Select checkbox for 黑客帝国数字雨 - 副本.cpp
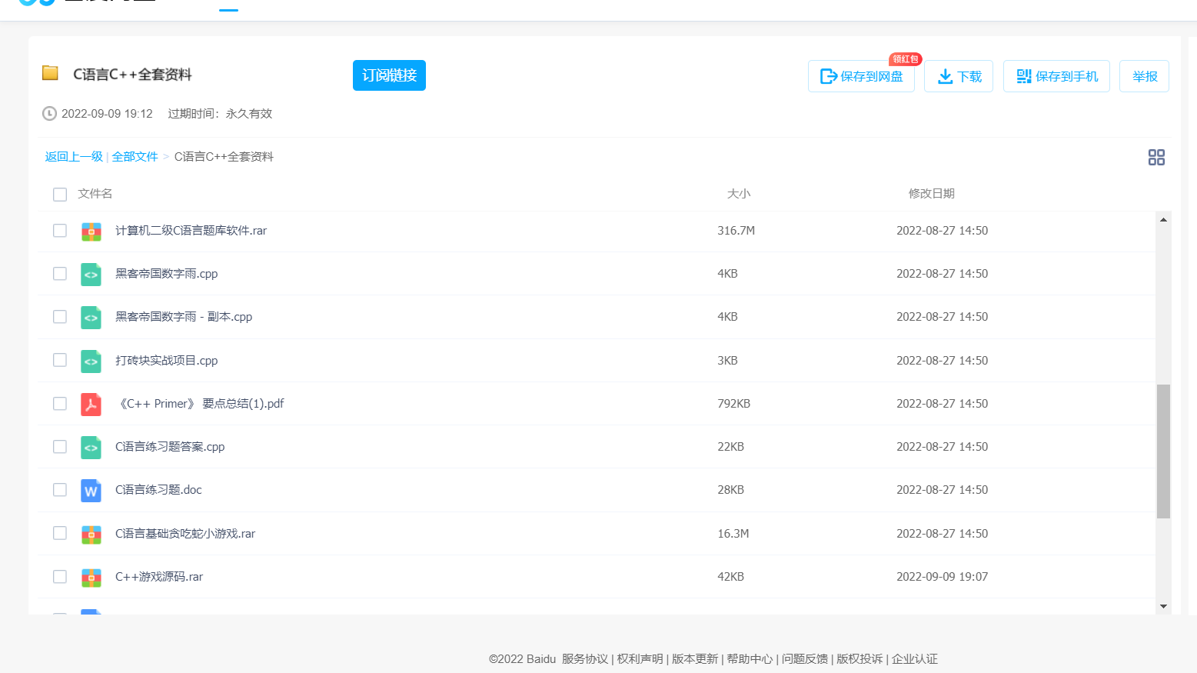1197x673 pixels. pos(60,317)
